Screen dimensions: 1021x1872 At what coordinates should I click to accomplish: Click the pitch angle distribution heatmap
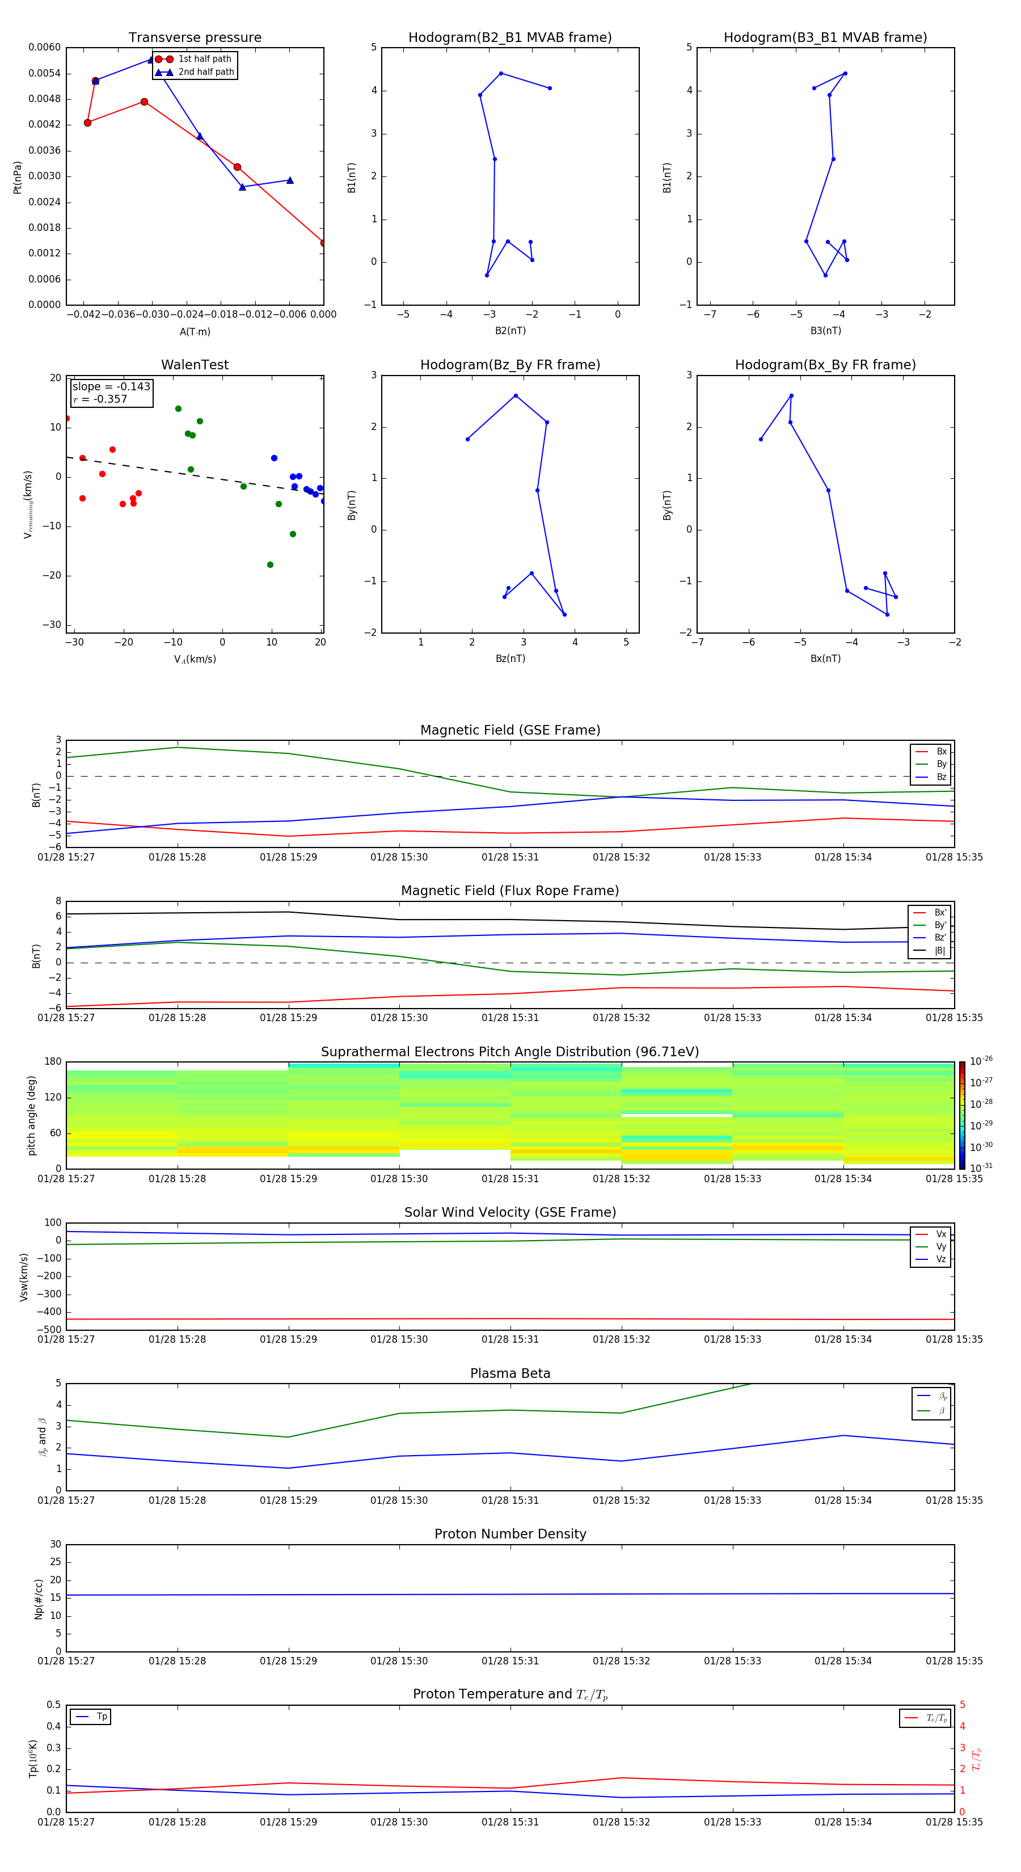(510, 1115)
